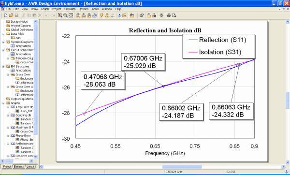Open the Graph menu
Viewport: 290px width, 175px height.
(45, 9)
